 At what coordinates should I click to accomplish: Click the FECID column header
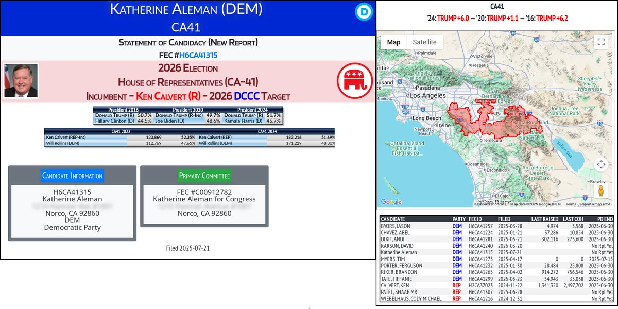coord(476,219)
